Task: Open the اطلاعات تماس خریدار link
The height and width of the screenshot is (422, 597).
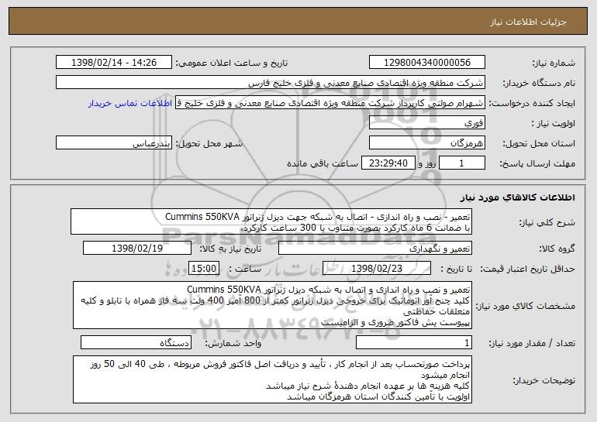Action: click(x=130, y=104)
